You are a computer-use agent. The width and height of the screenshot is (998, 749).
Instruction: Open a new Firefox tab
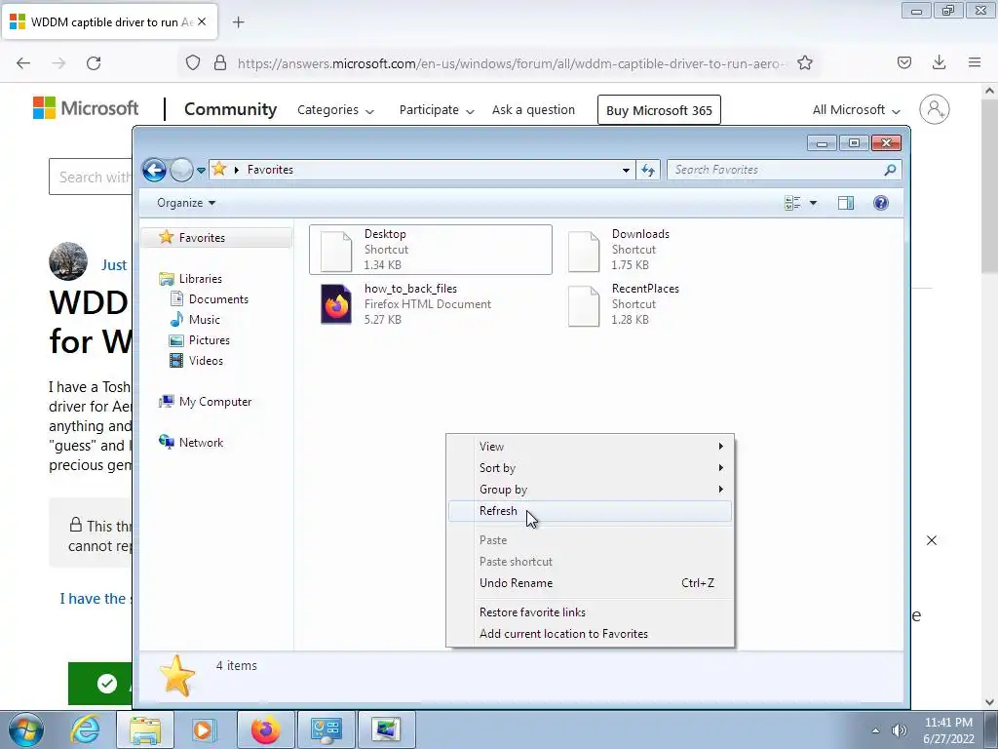pyautogui.click(x=238, y=22)
